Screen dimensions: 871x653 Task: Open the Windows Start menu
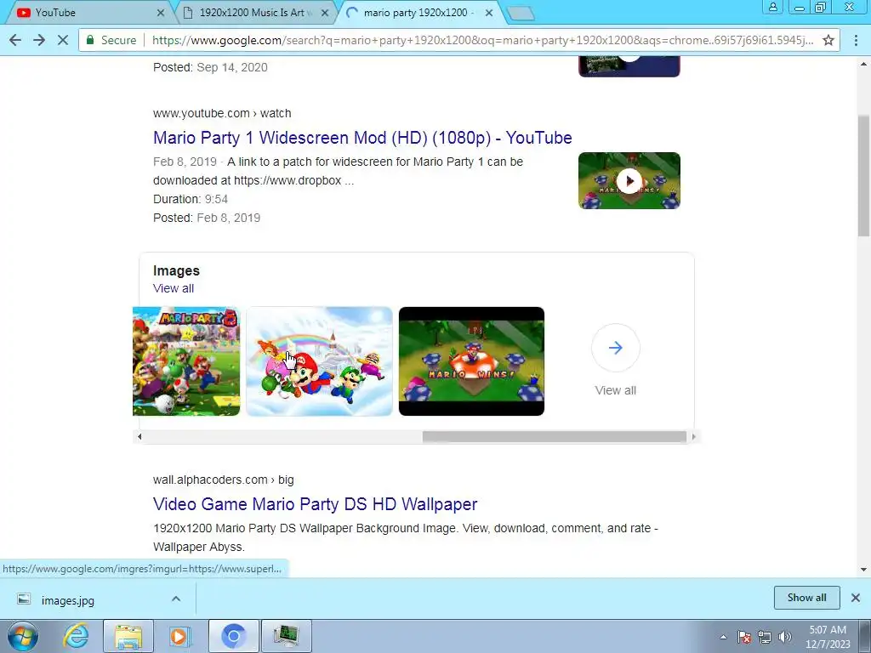point(23,636)
